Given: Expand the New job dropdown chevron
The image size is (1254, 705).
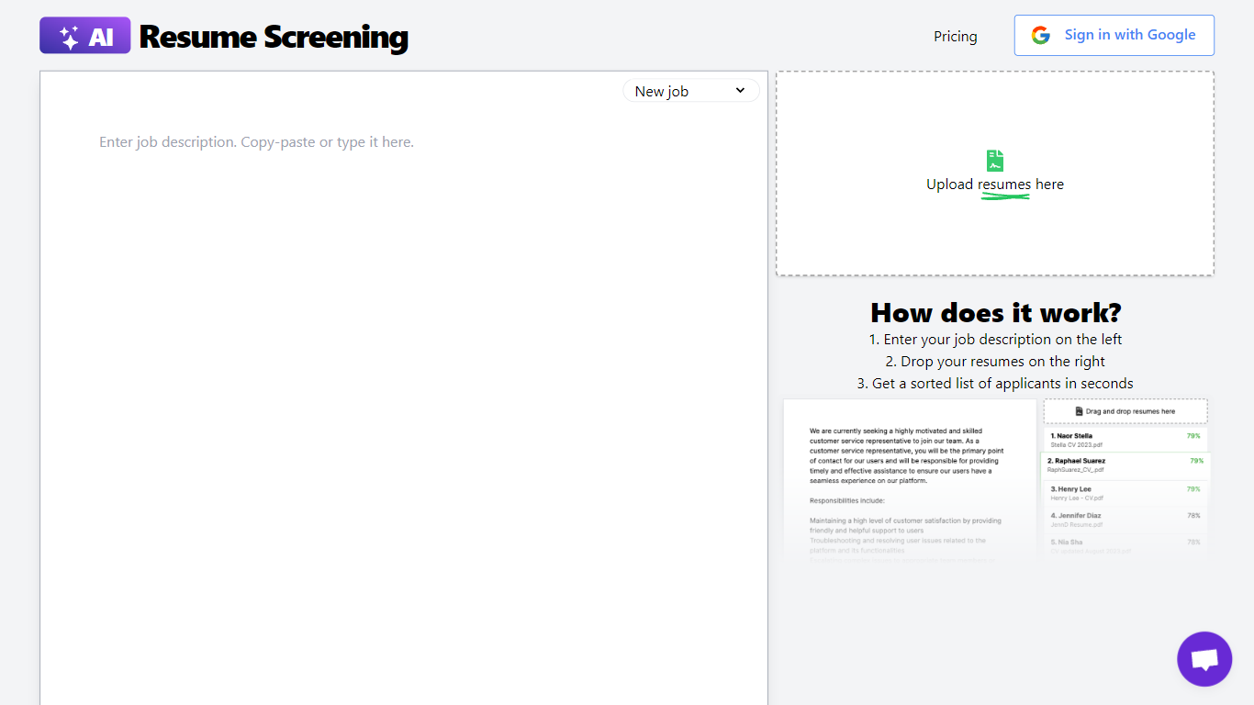Looking at the screenshot, I should (740, 91).
